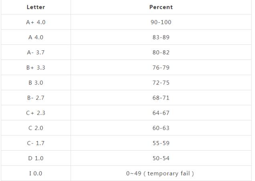Click the 0~49 temporary fail cell
The image size is (255, 181).
(160, 173)
